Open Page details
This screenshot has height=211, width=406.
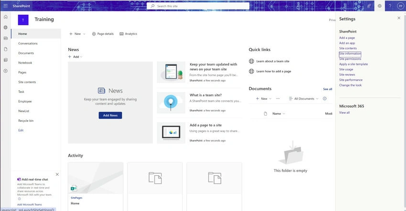103,34
